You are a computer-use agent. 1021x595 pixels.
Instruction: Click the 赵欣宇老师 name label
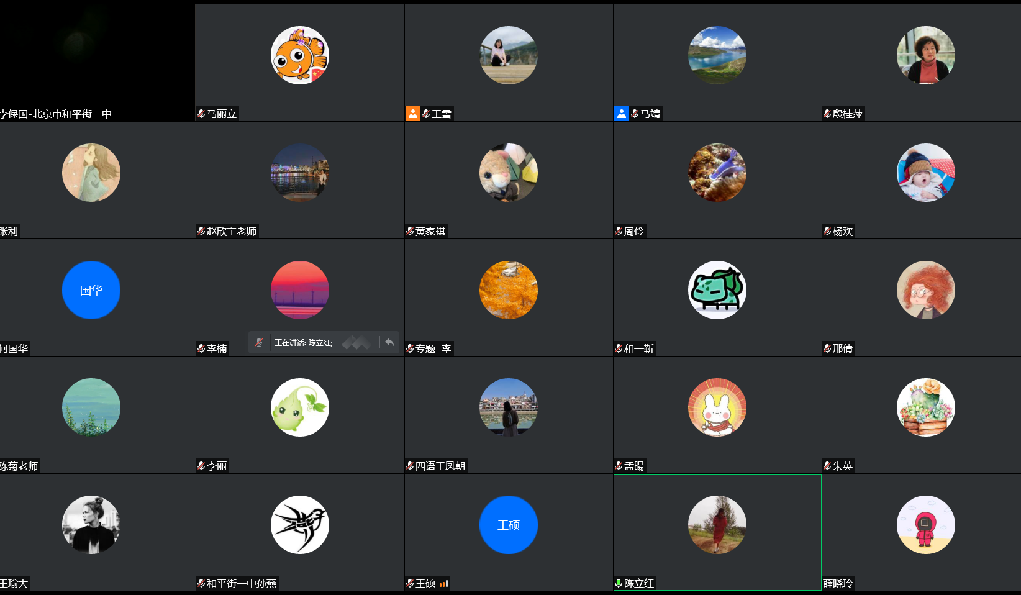231,231
